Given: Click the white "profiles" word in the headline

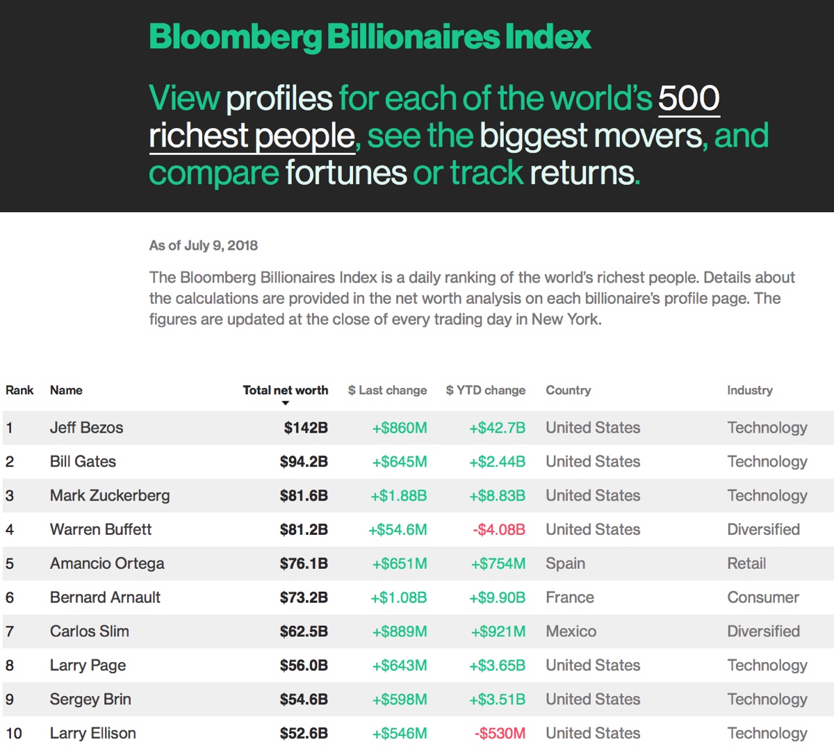Looking at the screenshot, I should (x=279, y=99).
